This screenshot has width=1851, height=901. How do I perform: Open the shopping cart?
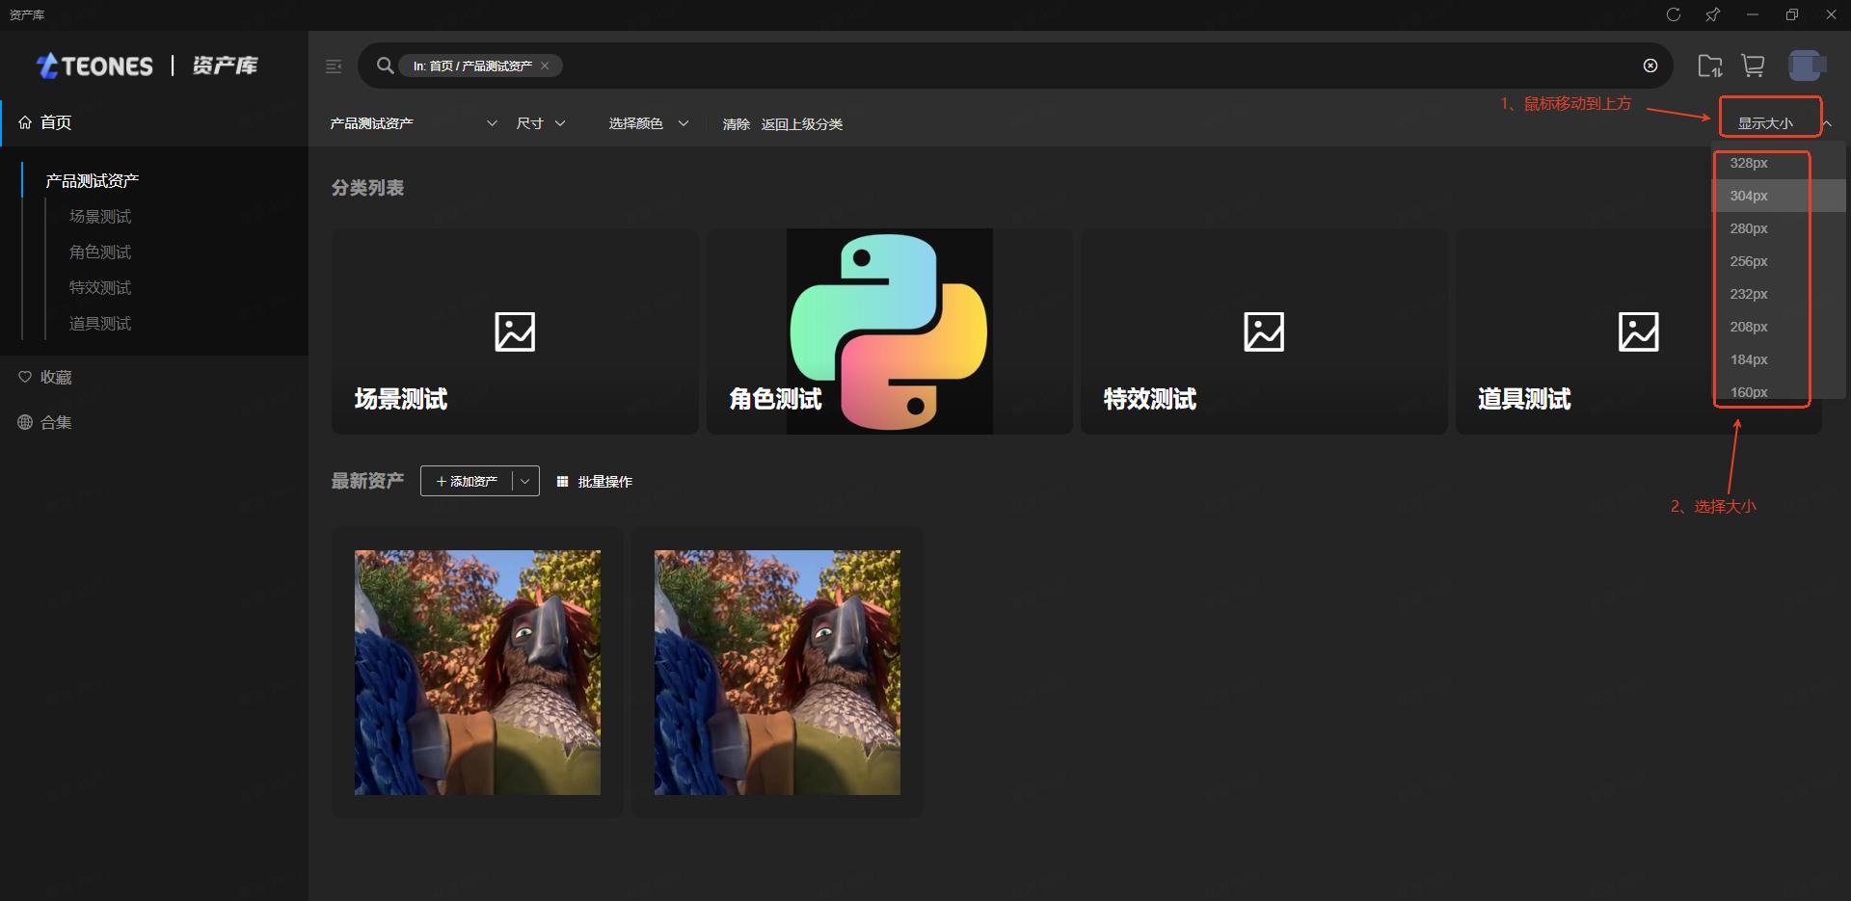(1753, 66)
